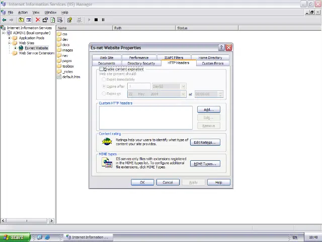This screenshot has height=242, width=322.
Task: Click the nav folder icon
Action: coord(59,55)
